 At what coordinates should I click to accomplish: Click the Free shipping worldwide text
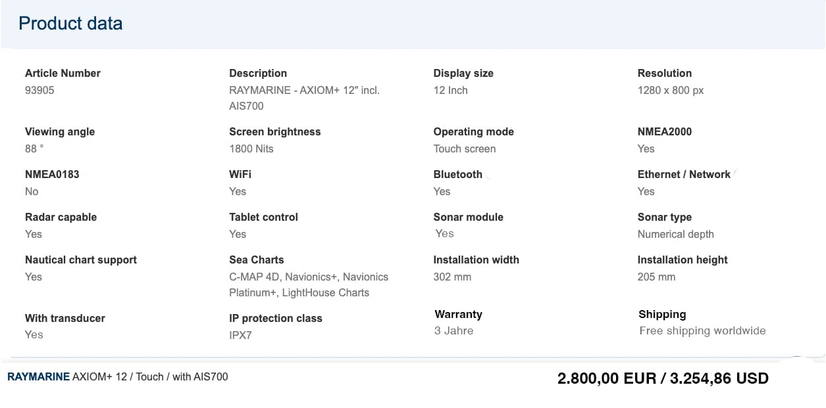tap(702, 330)
